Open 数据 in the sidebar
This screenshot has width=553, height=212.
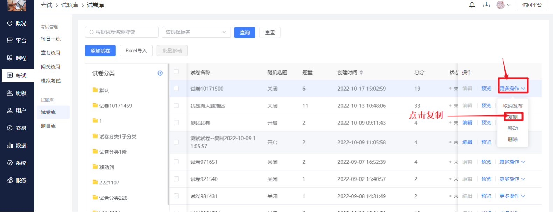pyautogui.click(x=17, y=146)
